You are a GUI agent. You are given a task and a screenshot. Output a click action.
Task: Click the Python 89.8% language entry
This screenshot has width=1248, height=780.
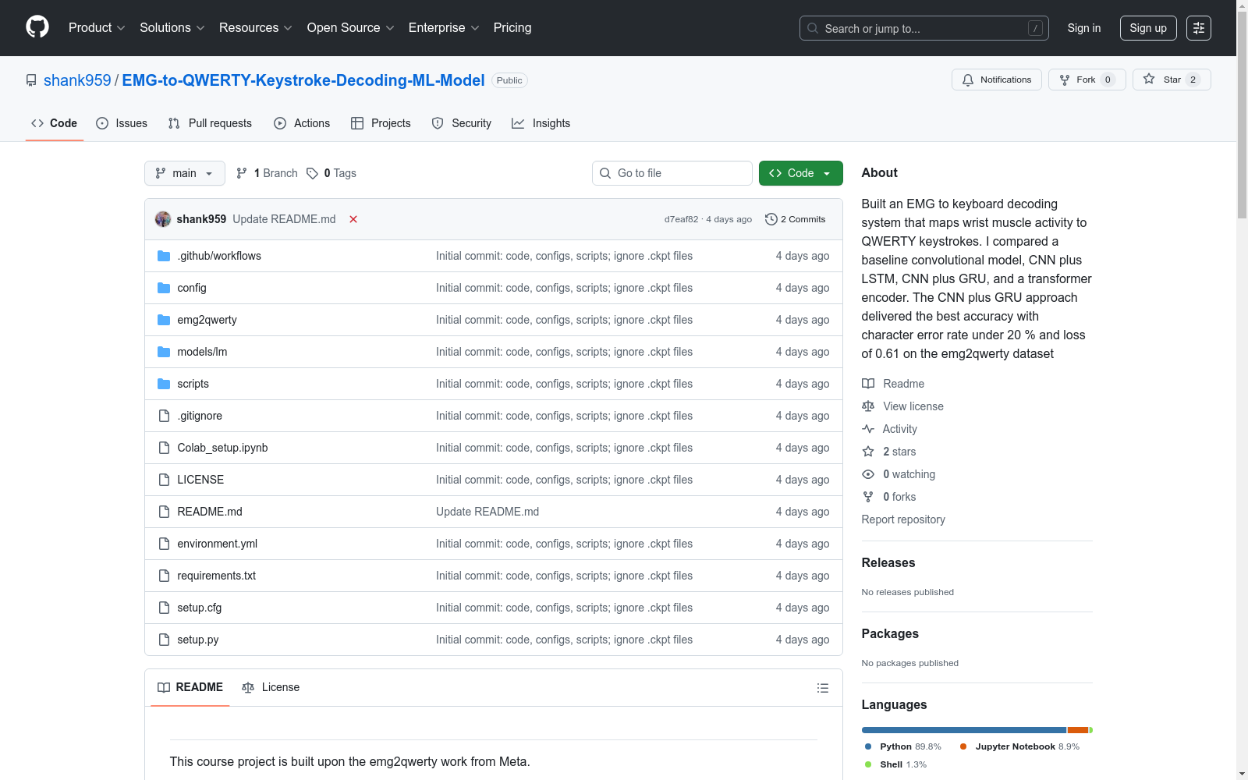(903, 746)
